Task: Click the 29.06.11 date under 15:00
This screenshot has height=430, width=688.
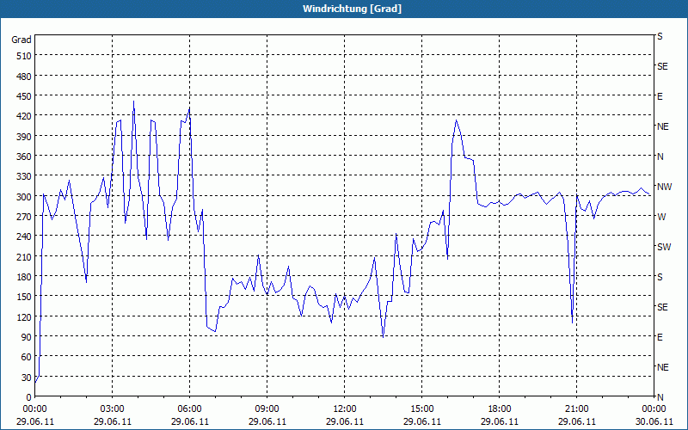Action: point(422,421)
